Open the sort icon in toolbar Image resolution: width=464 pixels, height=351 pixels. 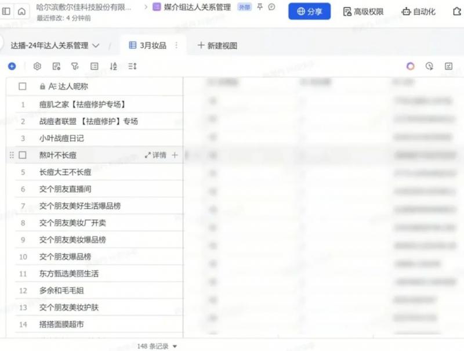coord(113,67)
